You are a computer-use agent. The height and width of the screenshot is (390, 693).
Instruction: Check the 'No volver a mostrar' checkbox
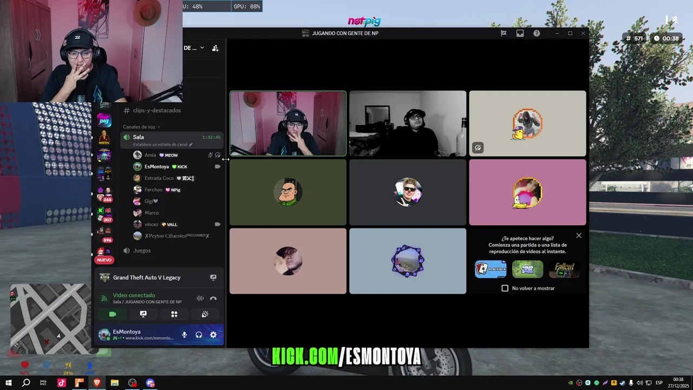pyautogui.click(x=505, y=288)
